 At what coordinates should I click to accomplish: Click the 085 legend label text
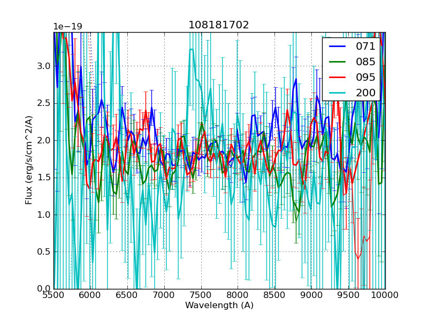pyautogui.click(x=365, y=62)
